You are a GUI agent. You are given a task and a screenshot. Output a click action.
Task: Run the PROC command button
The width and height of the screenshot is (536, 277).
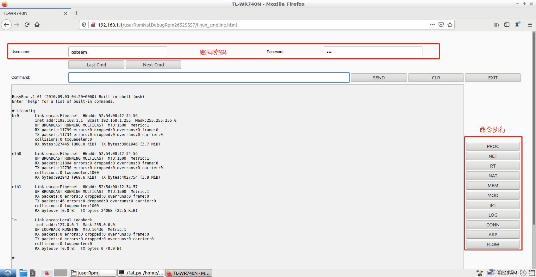(493, 146)
